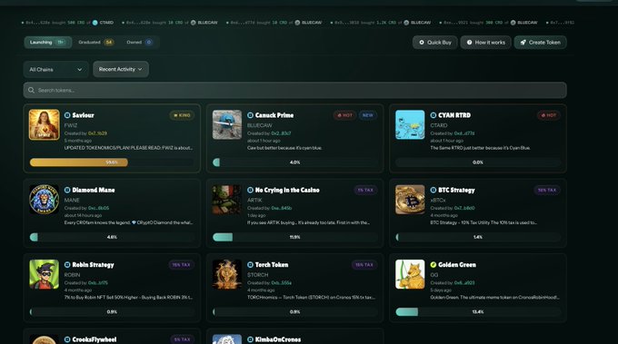Open the Golden Green archer fox image
The height and width of the screenshot is (344, 618).
tap(410, 274)
